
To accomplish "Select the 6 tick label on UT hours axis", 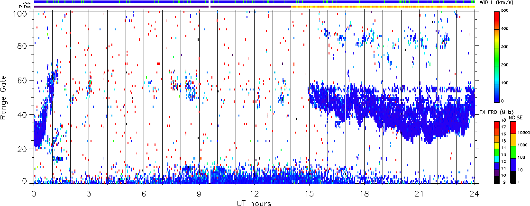I will coord(144,194).
